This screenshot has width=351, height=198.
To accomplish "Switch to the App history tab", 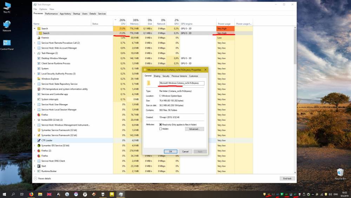I will pos(65,14).
